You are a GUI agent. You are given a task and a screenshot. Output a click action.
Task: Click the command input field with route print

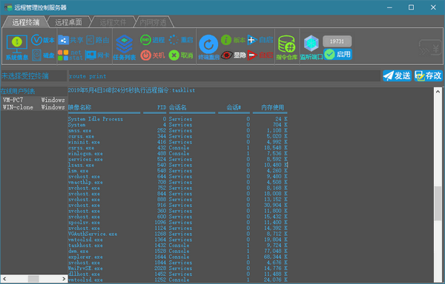224,76
